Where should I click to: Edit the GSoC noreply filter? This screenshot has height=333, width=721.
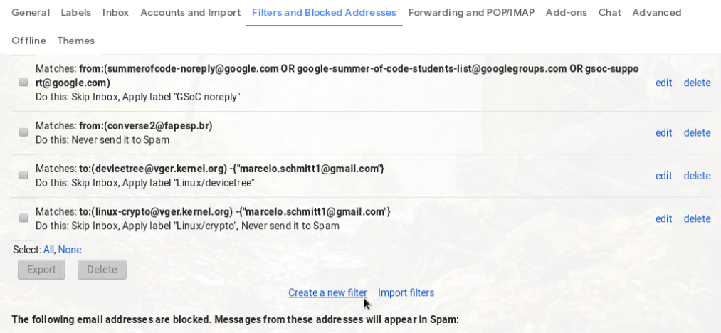coord(663,83)
